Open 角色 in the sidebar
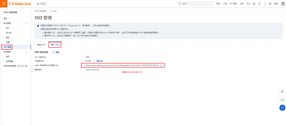Image resolution: width=286 pixels, height=126 pixels. click(8, 37)
